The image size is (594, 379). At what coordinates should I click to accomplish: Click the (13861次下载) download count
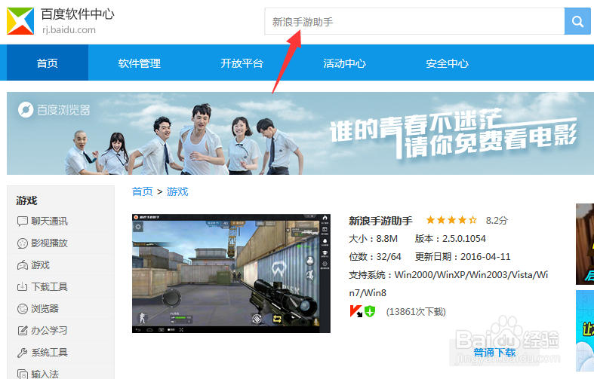tap(416, 312)
